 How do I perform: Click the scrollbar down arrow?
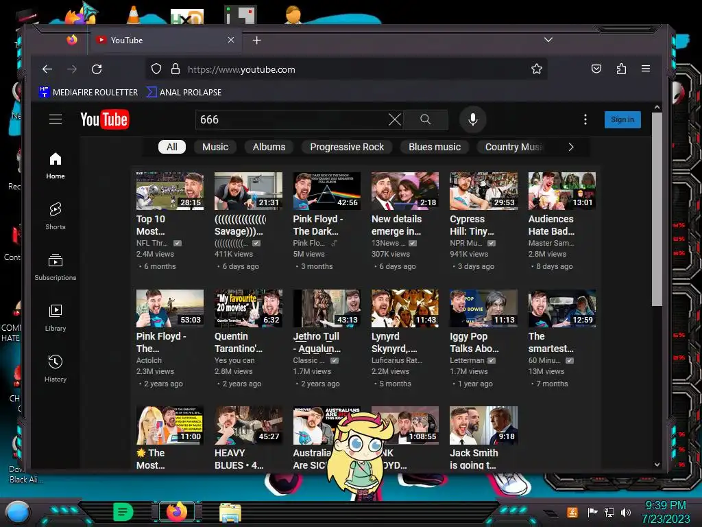click(657, 465)
